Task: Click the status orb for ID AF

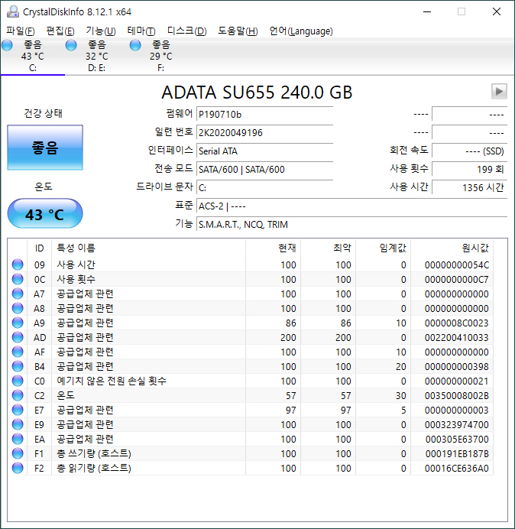Action: pos(18,352)
